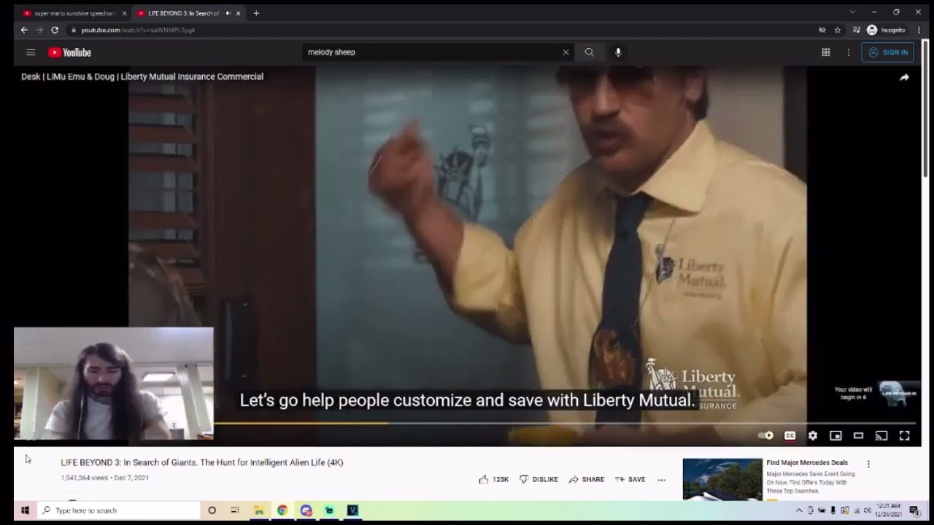The height and width of the screenshot is (525, 934).
Task: Click the share arrow on the video
Action: pyautogui.click(x=904, y=77)
